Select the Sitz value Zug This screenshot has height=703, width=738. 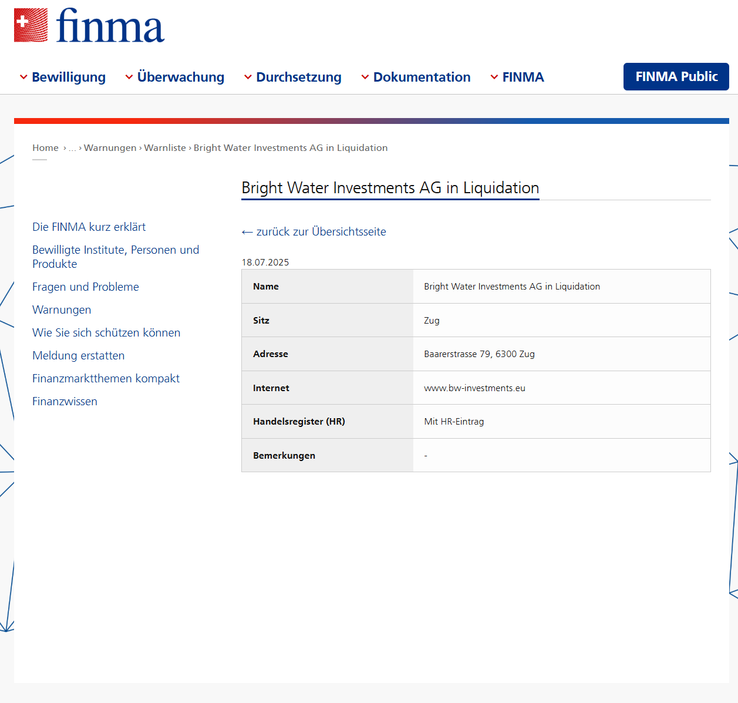tap(432, 321)
